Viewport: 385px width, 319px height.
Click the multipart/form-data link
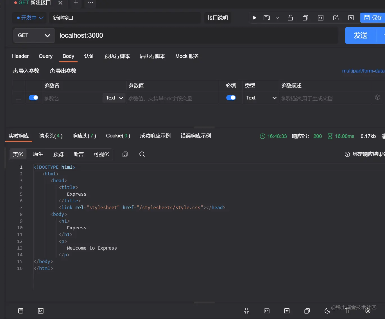click(363, 71)
